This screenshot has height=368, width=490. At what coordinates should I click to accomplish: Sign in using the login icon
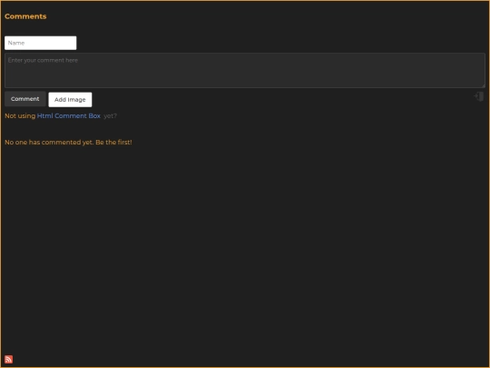click(x=479, y=96)
